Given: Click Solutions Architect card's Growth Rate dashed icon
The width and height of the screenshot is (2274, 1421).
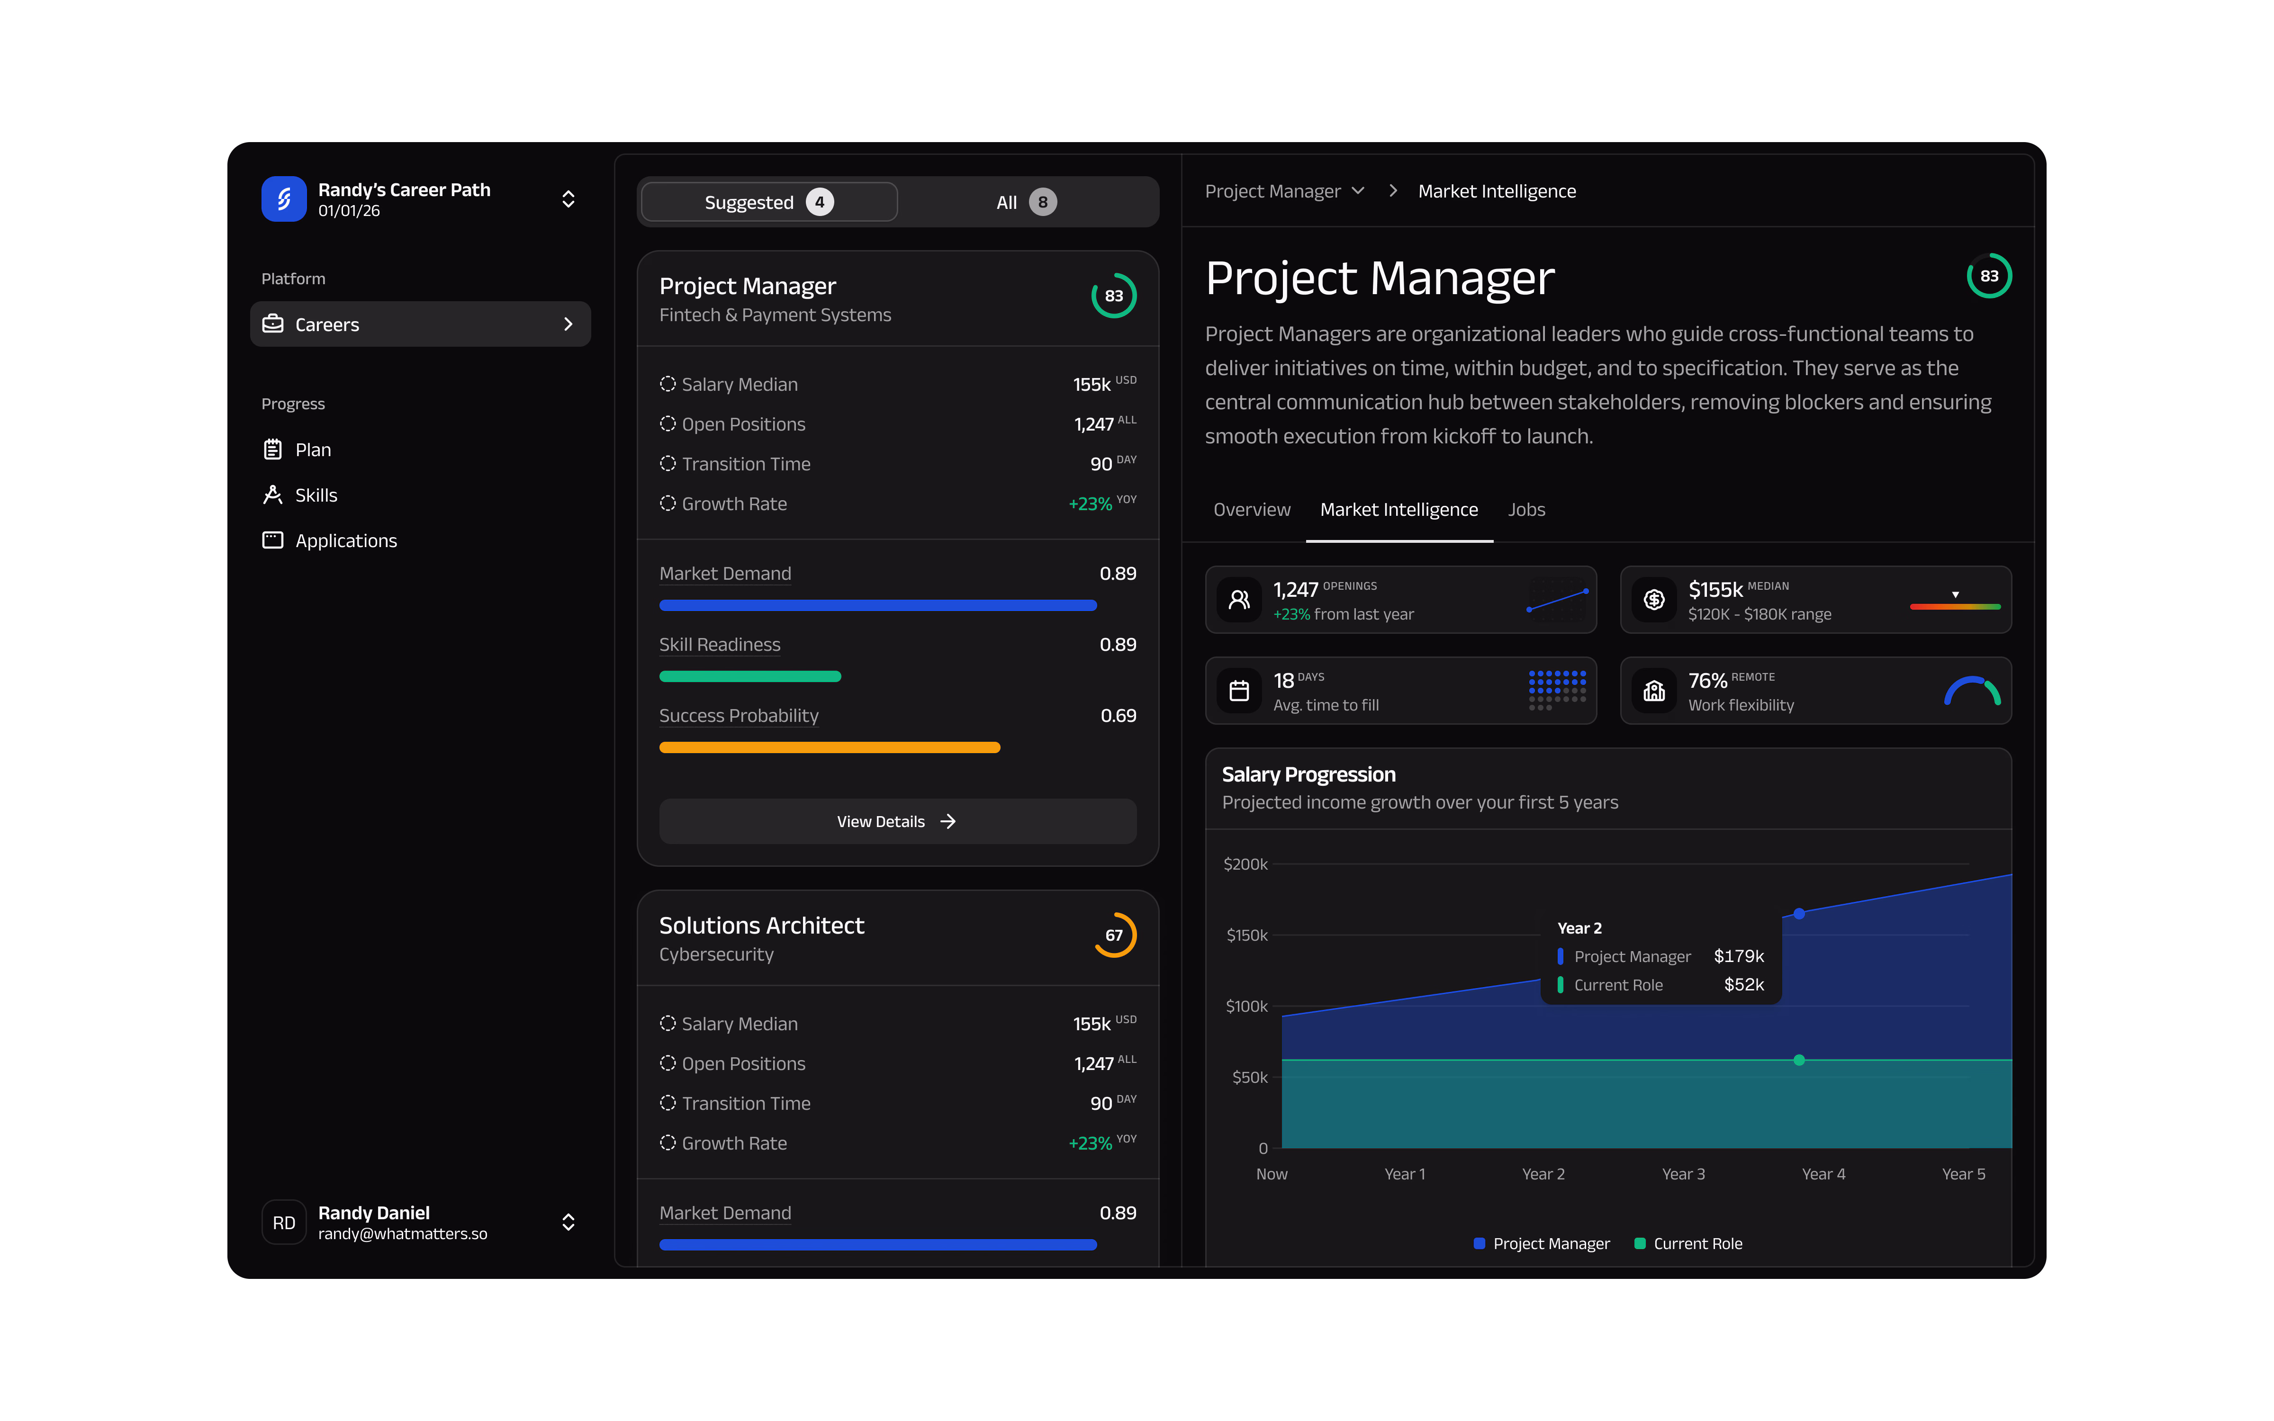Looking at the screenshot, I should pos(667,1143).
